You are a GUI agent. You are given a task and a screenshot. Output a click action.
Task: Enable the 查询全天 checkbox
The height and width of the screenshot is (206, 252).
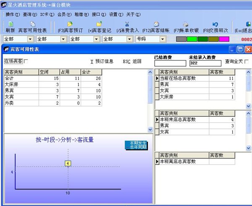tap(246, 61)
